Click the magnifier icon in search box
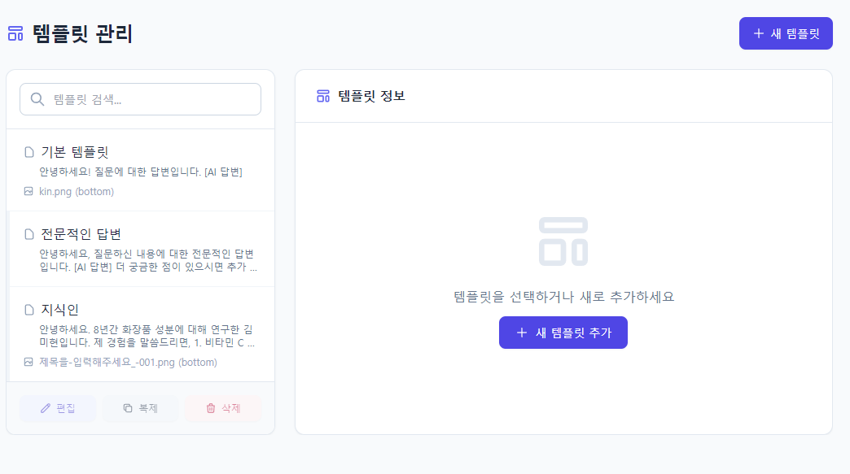 click(37, 99)
